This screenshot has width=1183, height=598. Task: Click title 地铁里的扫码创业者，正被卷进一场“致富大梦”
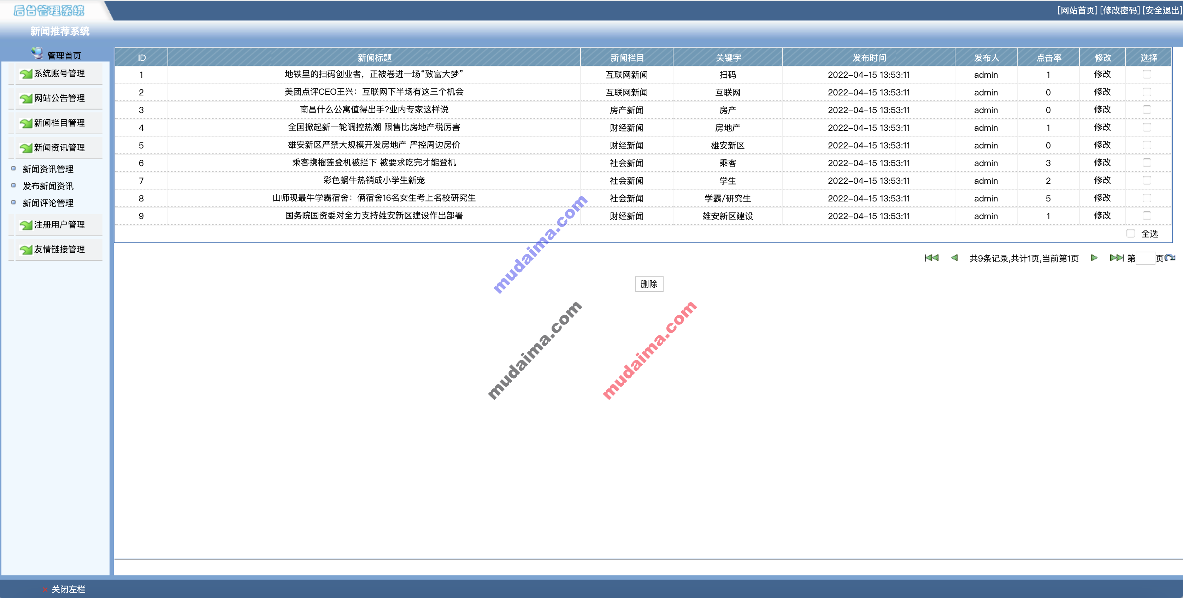pyautogui.click(x=374, y=75)
